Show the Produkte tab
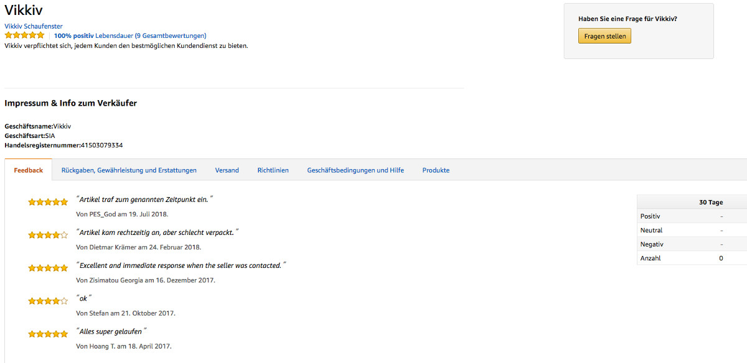This screenshot has height=363, width=747. pos(436,170)
